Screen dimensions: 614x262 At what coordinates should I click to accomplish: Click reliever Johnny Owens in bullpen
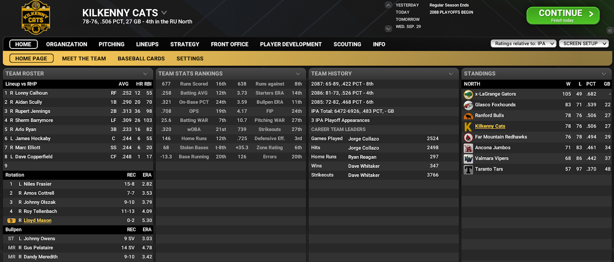point(39,239)
